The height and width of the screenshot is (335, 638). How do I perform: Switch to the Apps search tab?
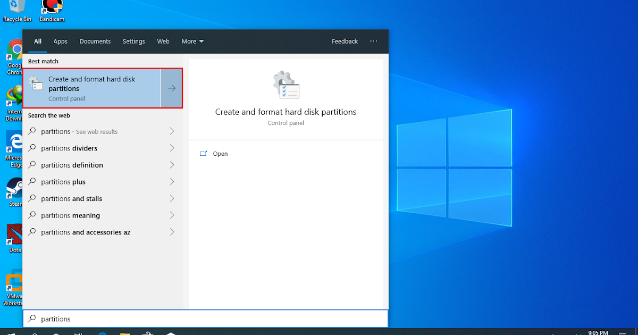click(61, 41)
